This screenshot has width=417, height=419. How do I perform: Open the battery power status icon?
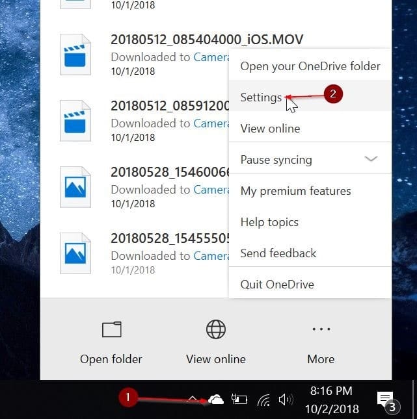pyautogui.click(x=239, y=400)
